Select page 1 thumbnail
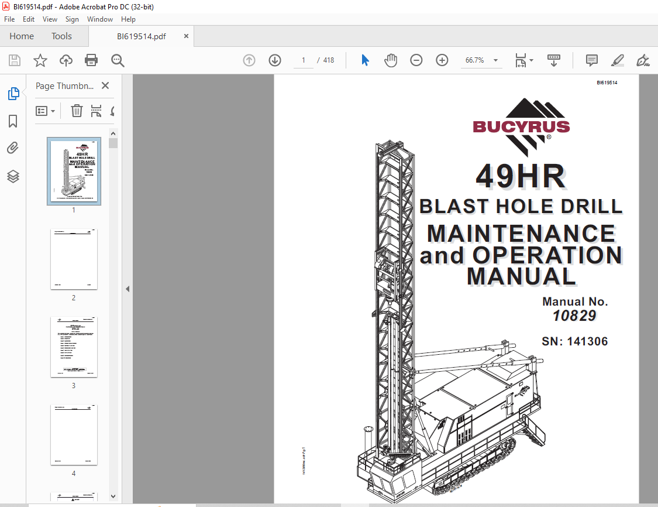This screenshot has height=507, width=658. coord(74,172)
